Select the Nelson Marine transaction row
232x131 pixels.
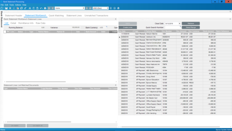coord(175,34)
